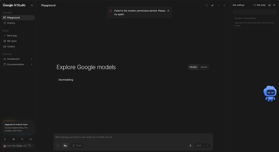Image resolution: width=279 pixels, height=152 pixels.
Task: Start a new chat with plus icon
Action: click(218, 5)
